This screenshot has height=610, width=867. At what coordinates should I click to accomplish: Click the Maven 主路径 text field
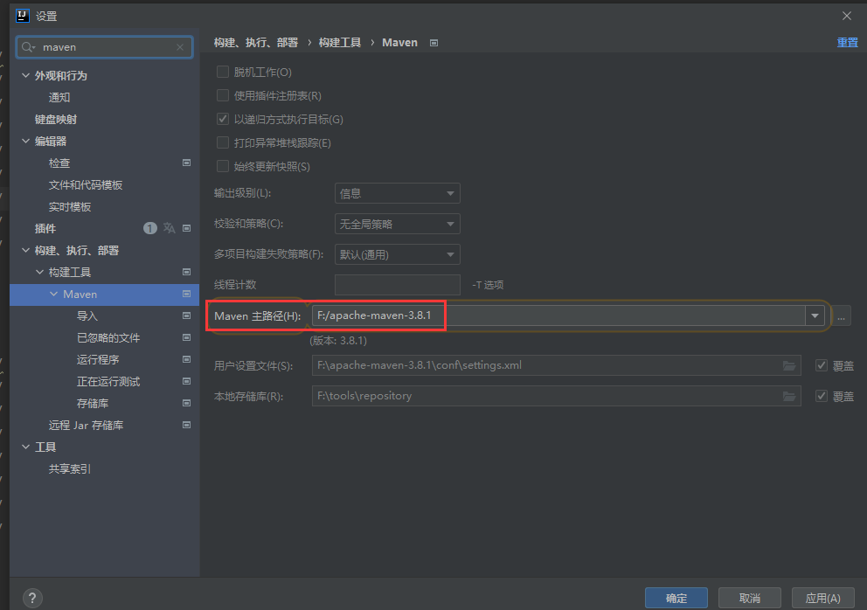point(558,315)
